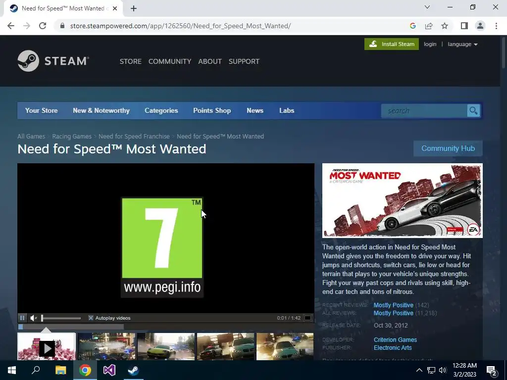View site information via the lock icon

click(x=62, y=26)
